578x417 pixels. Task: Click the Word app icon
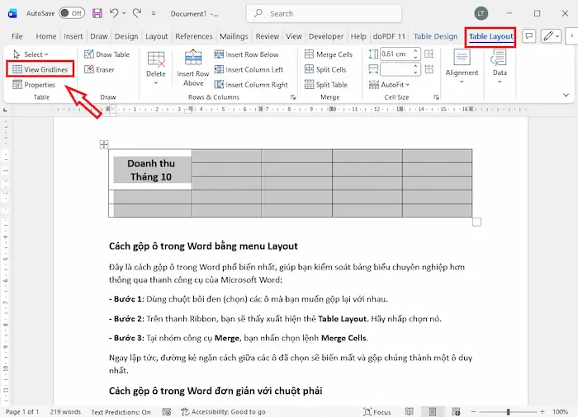12,14
